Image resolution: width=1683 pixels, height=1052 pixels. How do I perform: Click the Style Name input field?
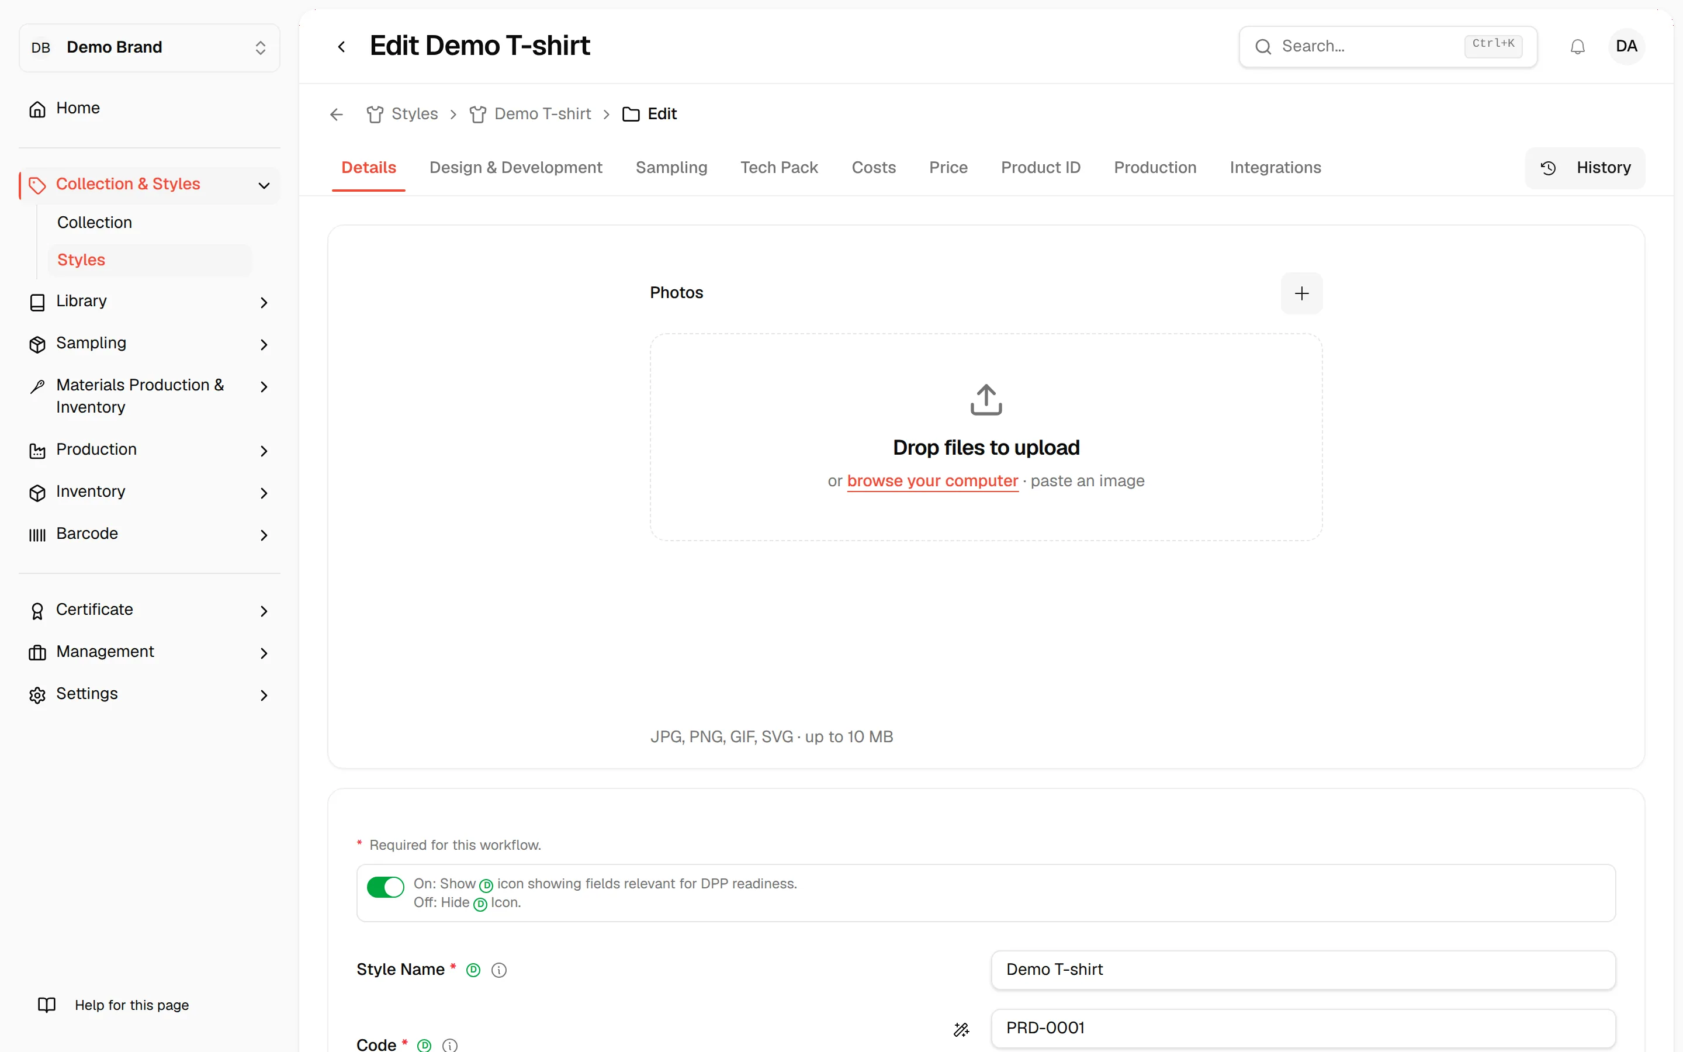coord(1303,970)
